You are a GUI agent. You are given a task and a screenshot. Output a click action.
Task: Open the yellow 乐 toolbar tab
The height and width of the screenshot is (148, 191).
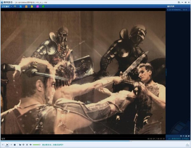(32, 6)
